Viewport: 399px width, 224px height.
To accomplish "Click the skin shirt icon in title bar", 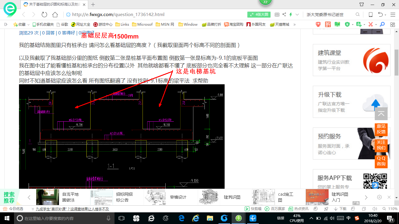I will (x=362, y=4).
